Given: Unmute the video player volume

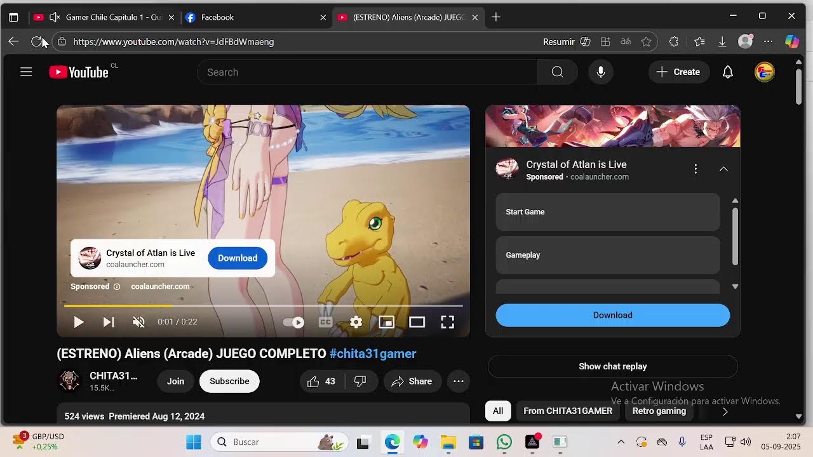Looking at the screenshot, I should [x=138, y=322].
